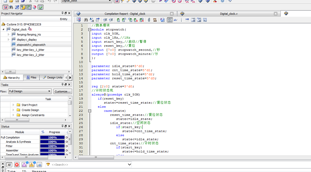Toggle line numbers display button
The width and height of the screenshot is (311, 172).
(170, 20)
